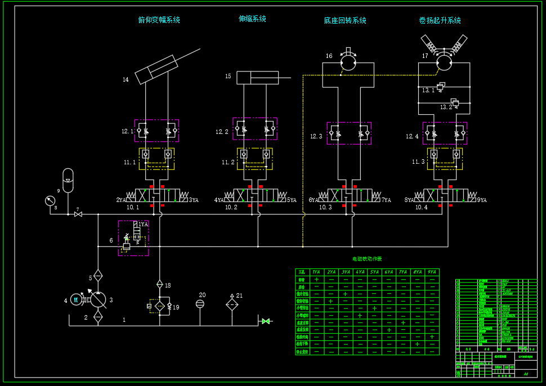Select the 2YA solenoid label beside valve 10.1
This screenshot has width=546, height=386.
[x=121, y=200]
